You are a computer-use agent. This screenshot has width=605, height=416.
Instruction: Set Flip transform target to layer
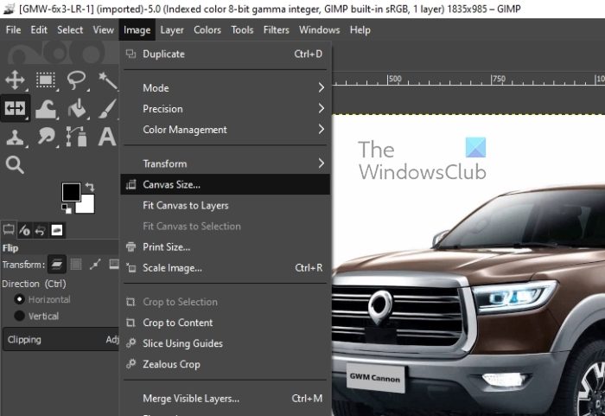point(57,264)
